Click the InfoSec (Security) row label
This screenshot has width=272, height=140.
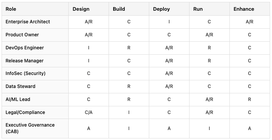point(25,73)
